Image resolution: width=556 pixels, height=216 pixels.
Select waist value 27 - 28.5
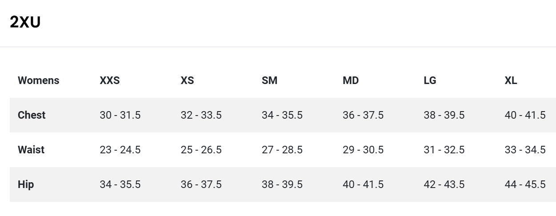282,150
